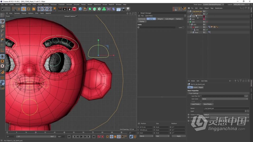
Task: Go to end of animation button
Action: [x=94, y=137]
